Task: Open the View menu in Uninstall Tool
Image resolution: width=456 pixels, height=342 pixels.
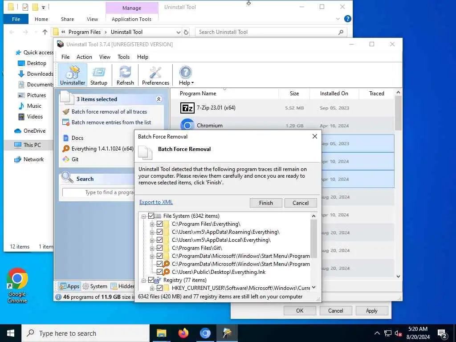Action: point(105,57)
